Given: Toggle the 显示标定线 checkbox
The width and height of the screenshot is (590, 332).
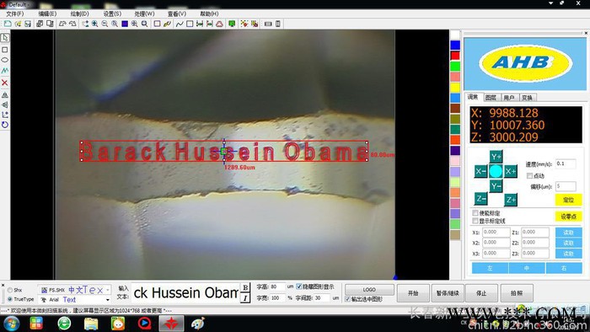Looking at the screenshot, I should pos(475,221).
